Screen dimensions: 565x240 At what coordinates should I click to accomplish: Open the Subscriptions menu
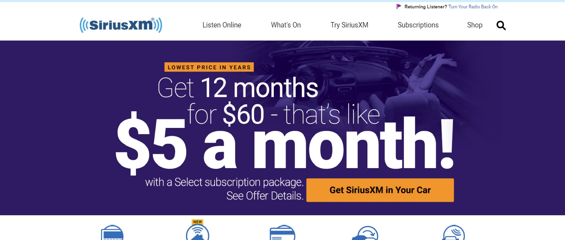click(x=418, y=25)
